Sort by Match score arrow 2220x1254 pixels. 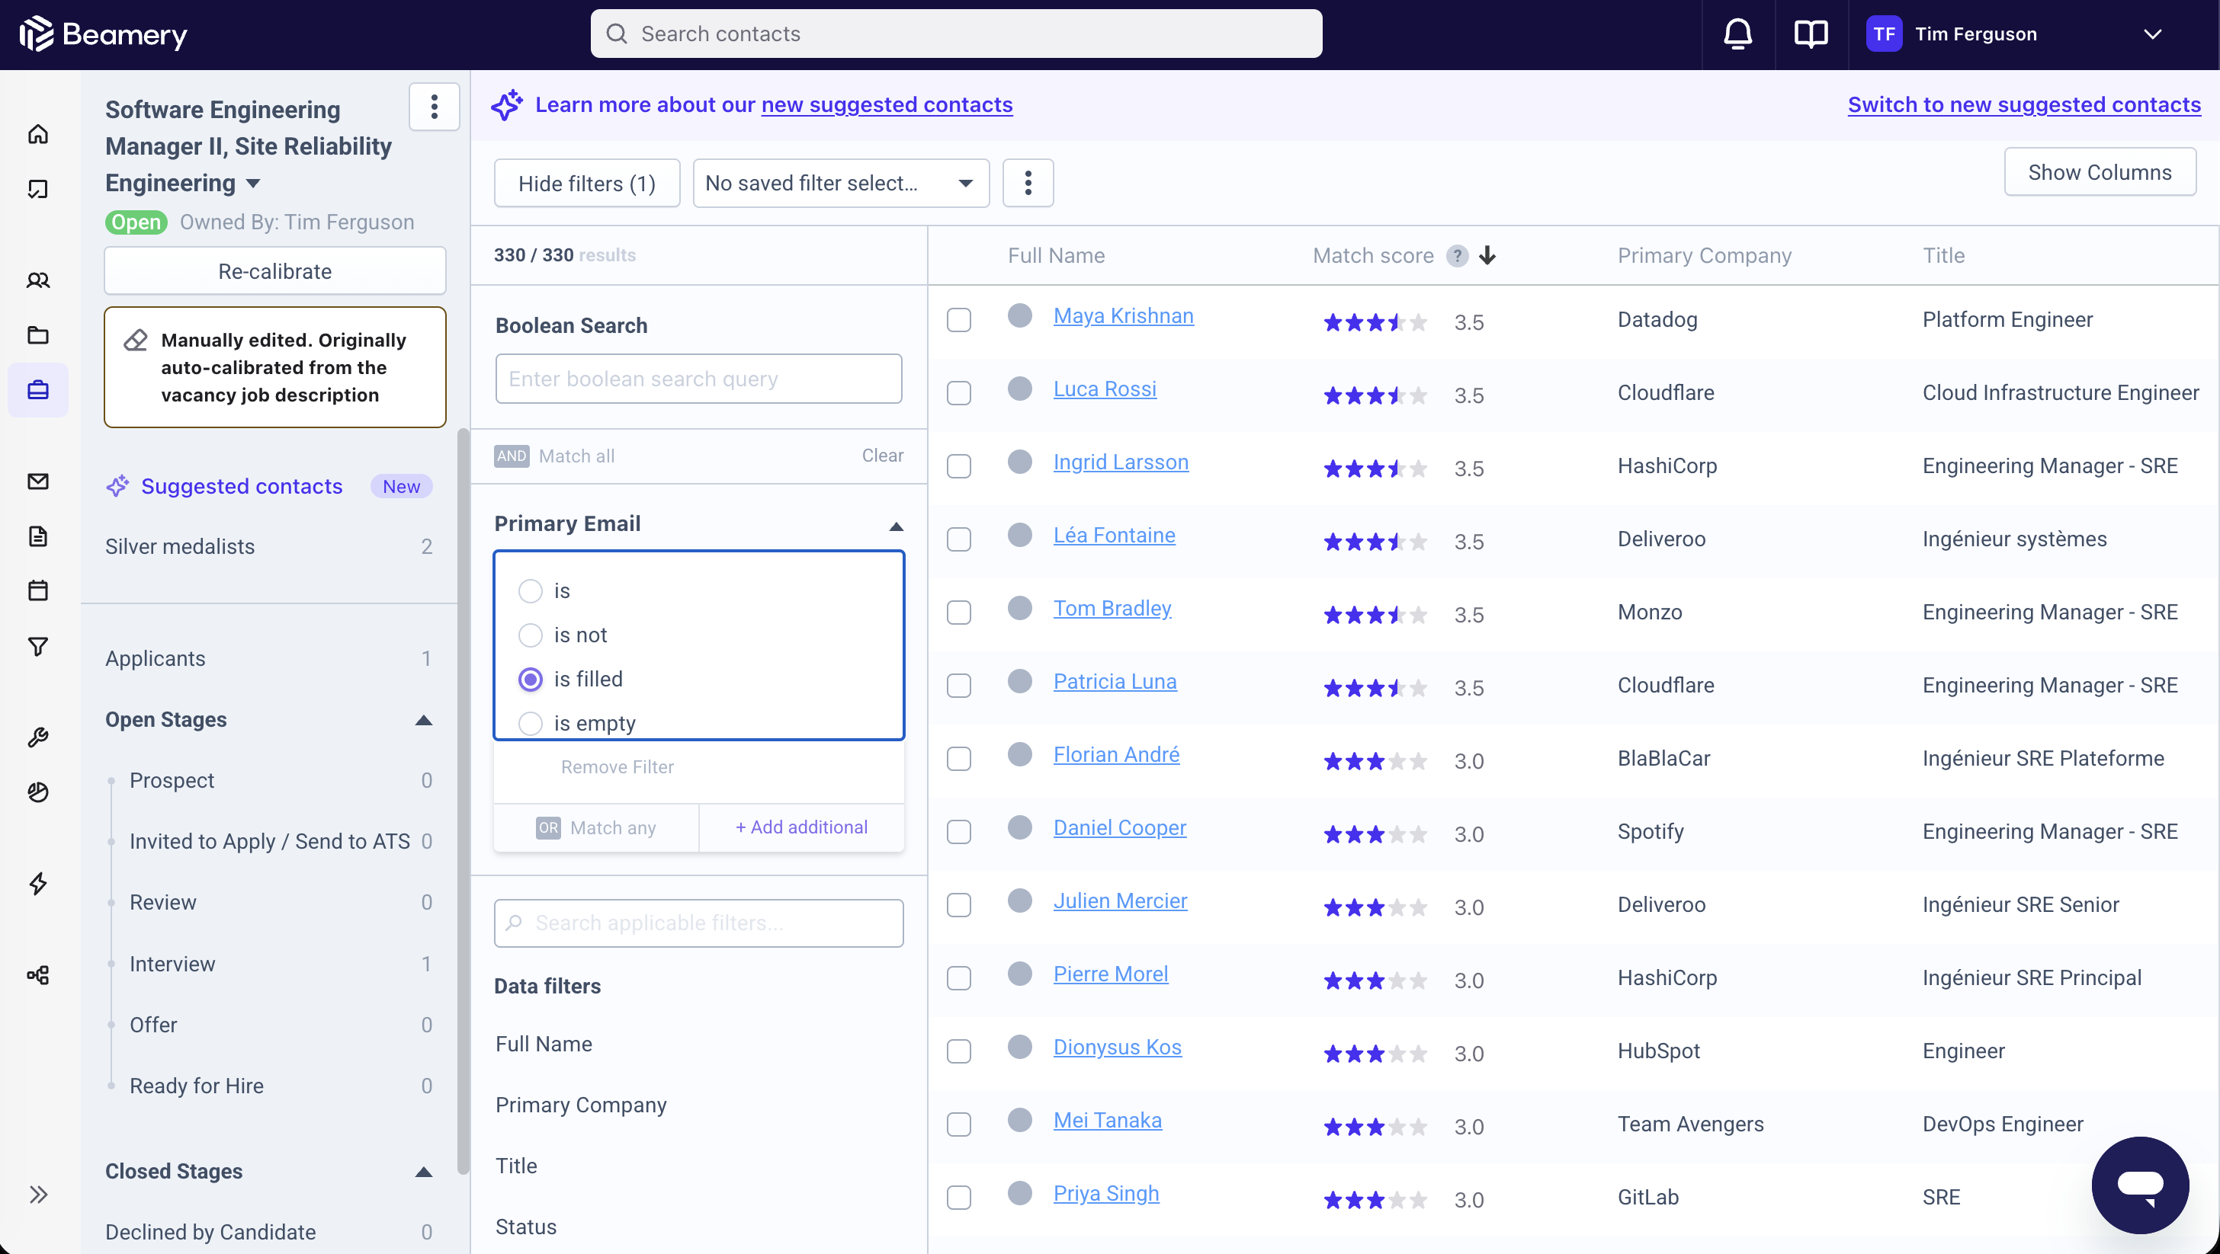tap(1487, 256)
